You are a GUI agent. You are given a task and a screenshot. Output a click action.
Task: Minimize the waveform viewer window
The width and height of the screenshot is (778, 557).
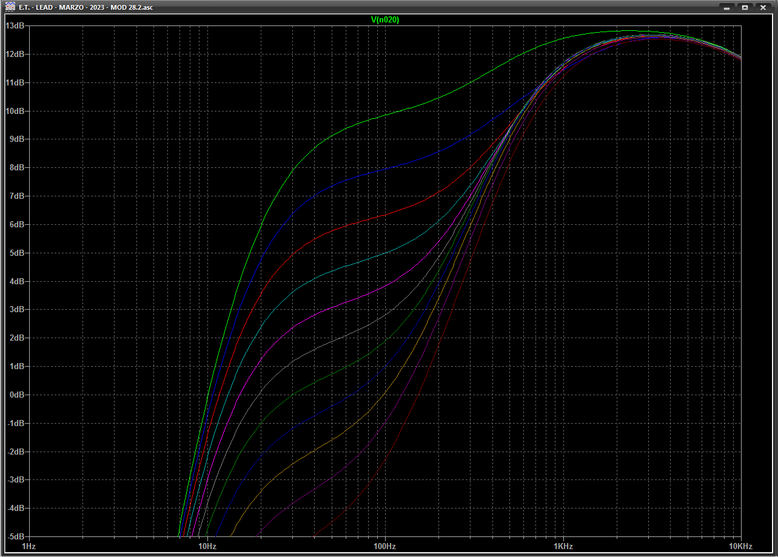pyautogui.click(x=726, y=7)
